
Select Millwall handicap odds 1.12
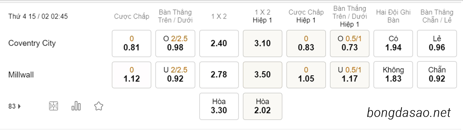point(131,75)
